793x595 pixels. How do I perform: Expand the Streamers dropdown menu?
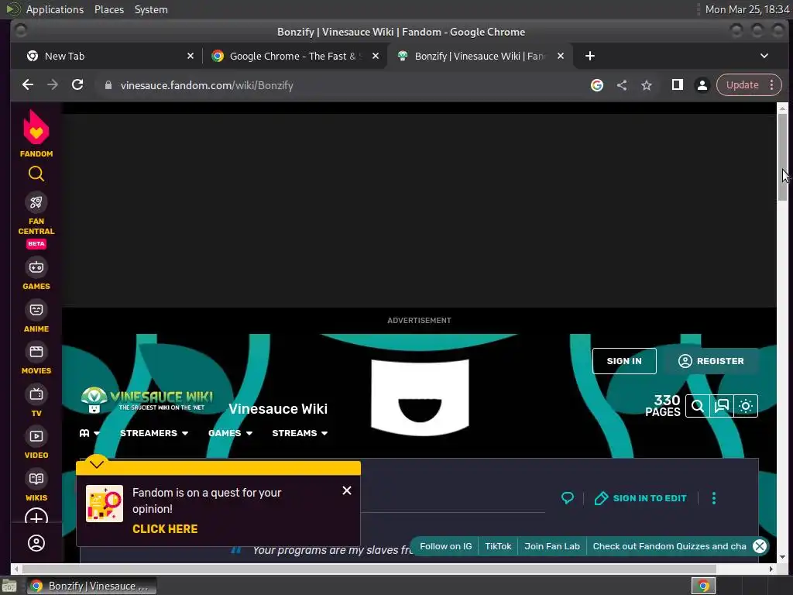pyautogui.click(x=154, y=433)
